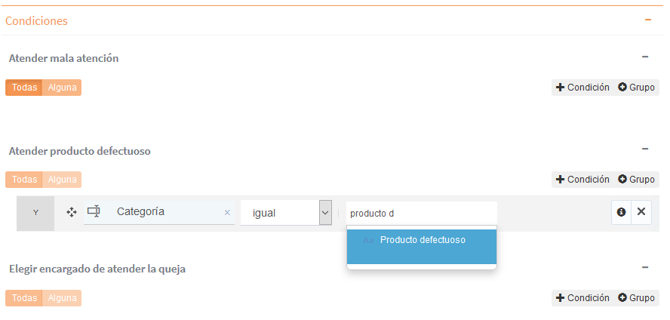Remove the Categoría condition with the X button
This screenshot has width=670, height=320.
point(641,212)
